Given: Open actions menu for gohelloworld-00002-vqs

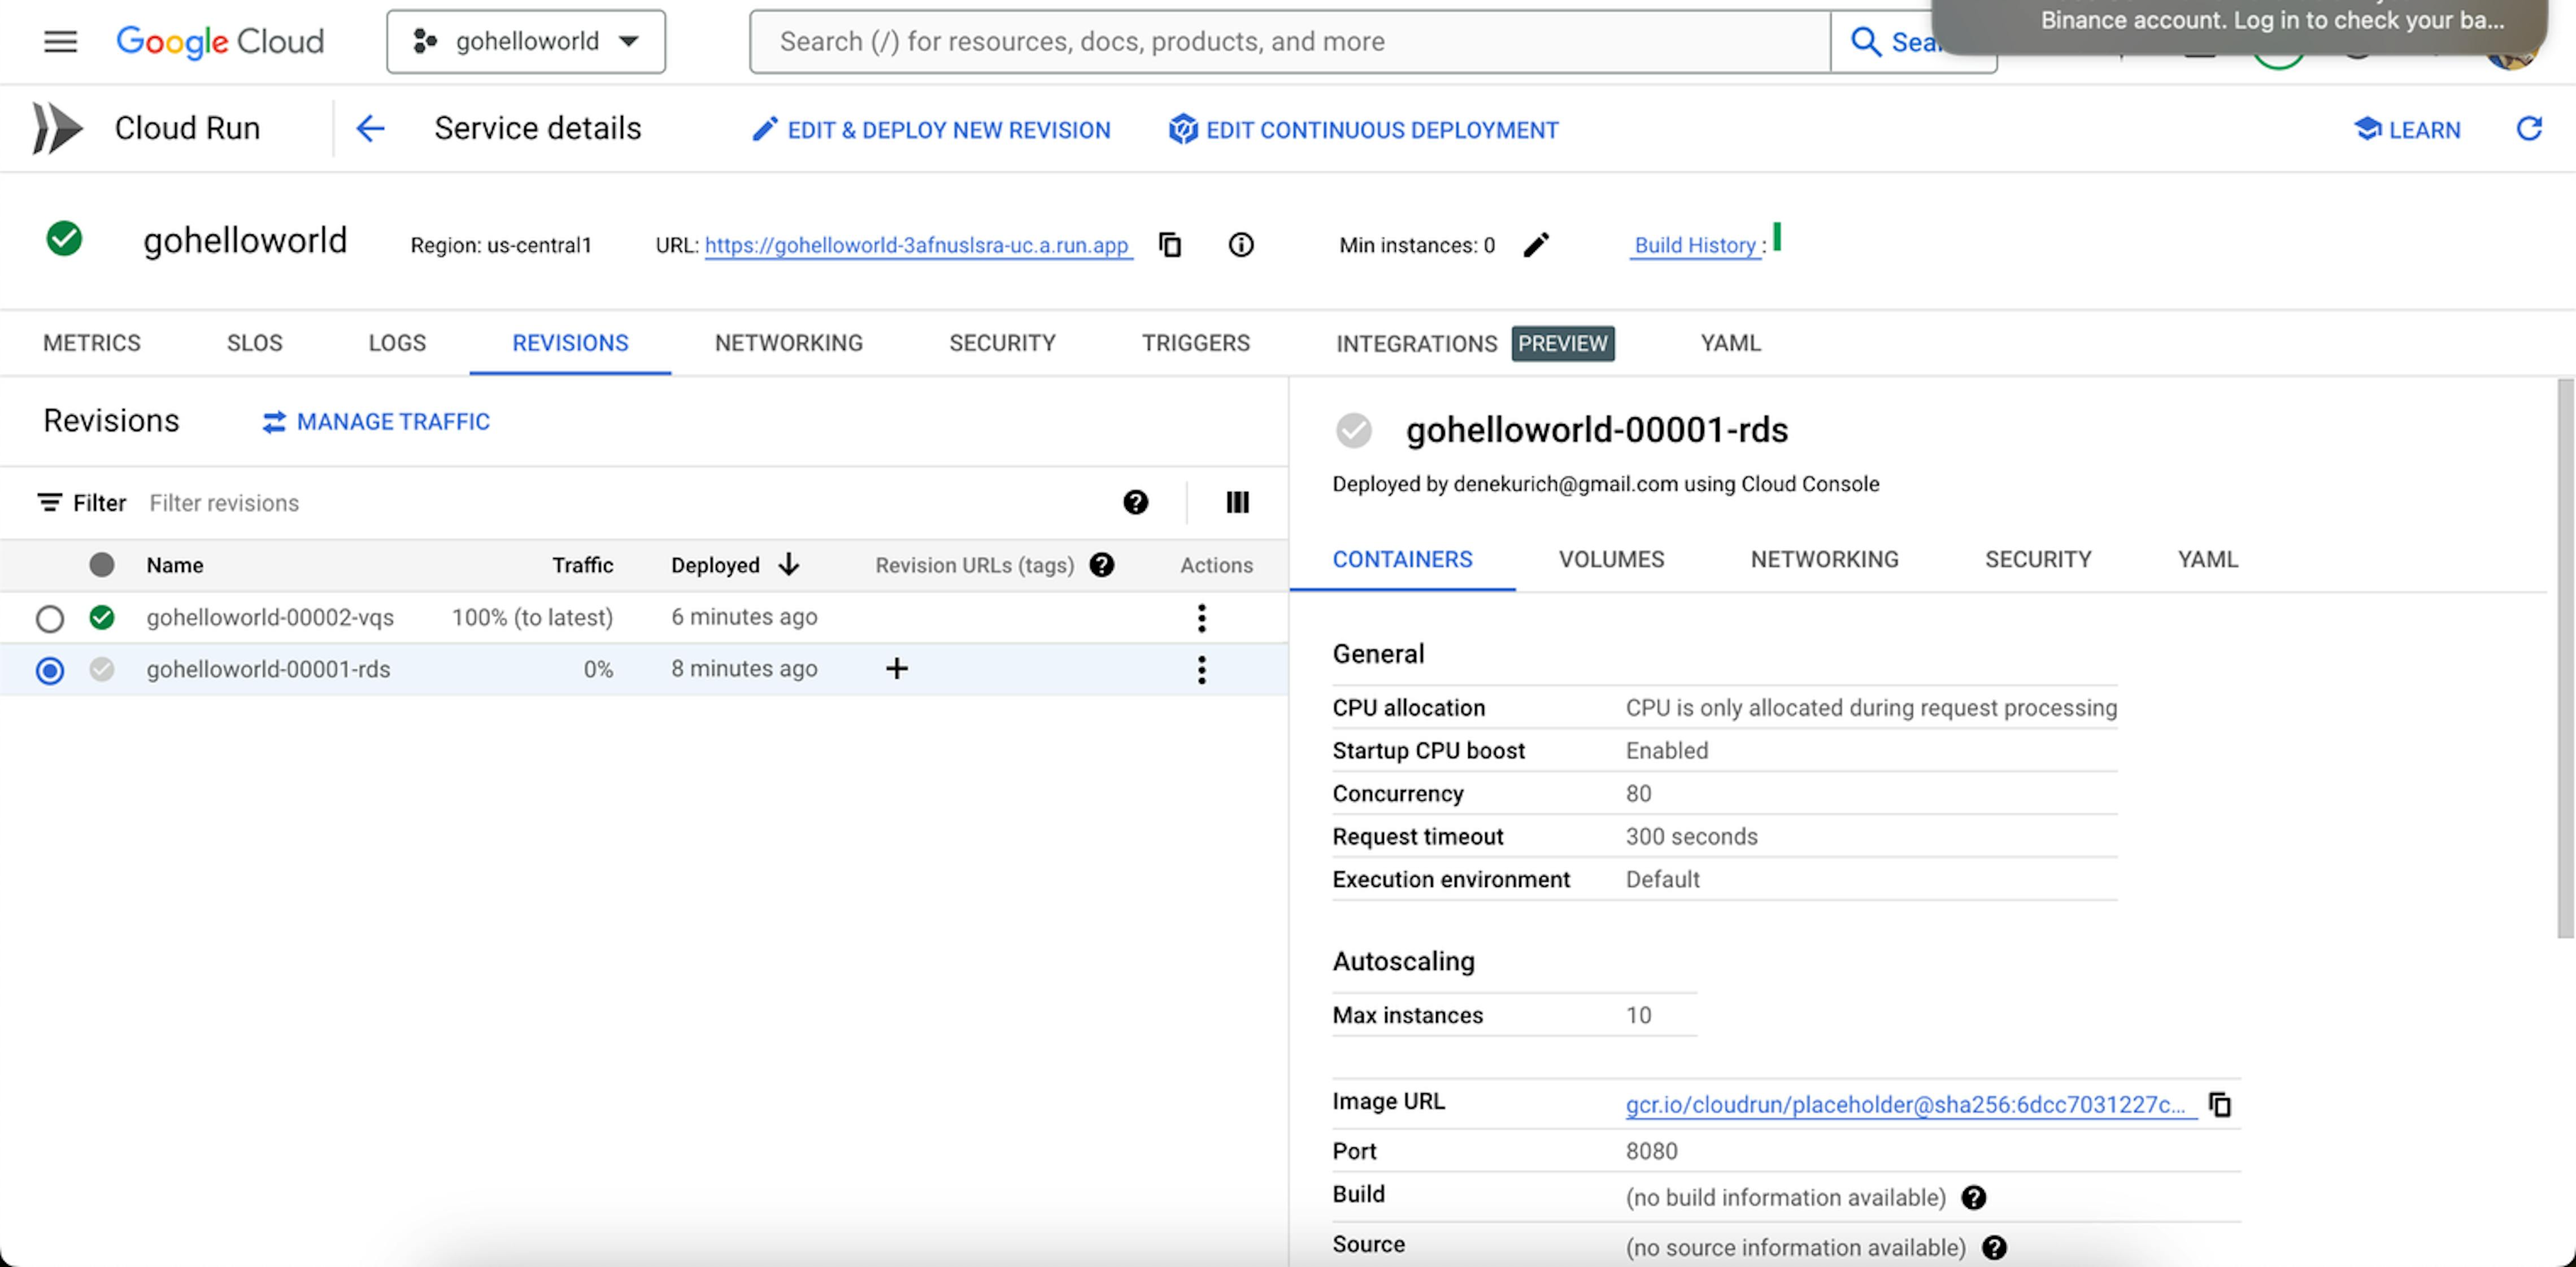Looking at the screenshot, I should (x=1202, y=618).
